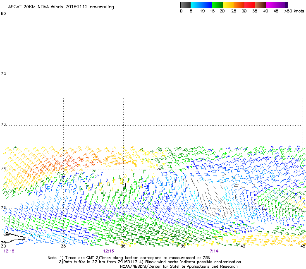This screenshot has width=306, height=269.
Task: Click the 42 longitude axis label
Action: pyautogui.click(x=243, y=246)
